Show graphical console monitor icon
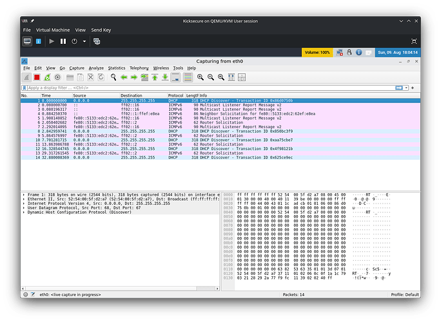This screenshot has width=441, height=322. [x=27, y=41]
